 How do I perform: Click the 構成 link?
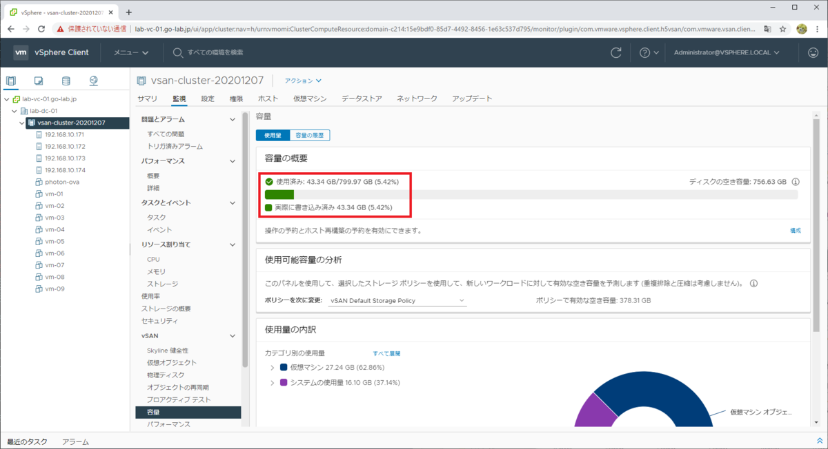[x=796, y=230]
